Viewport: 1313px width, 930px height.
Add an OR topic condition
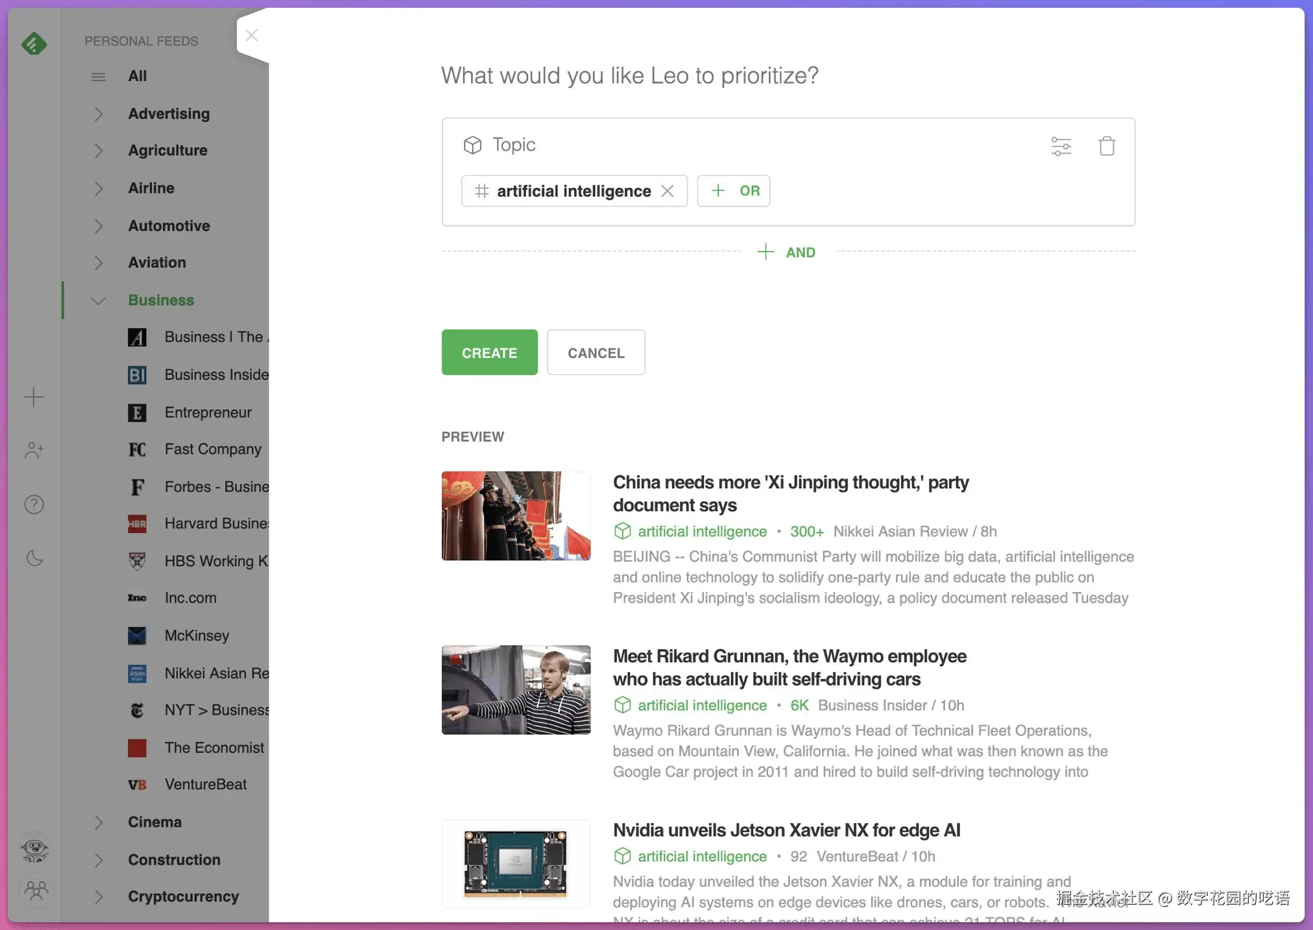[733, 191]
